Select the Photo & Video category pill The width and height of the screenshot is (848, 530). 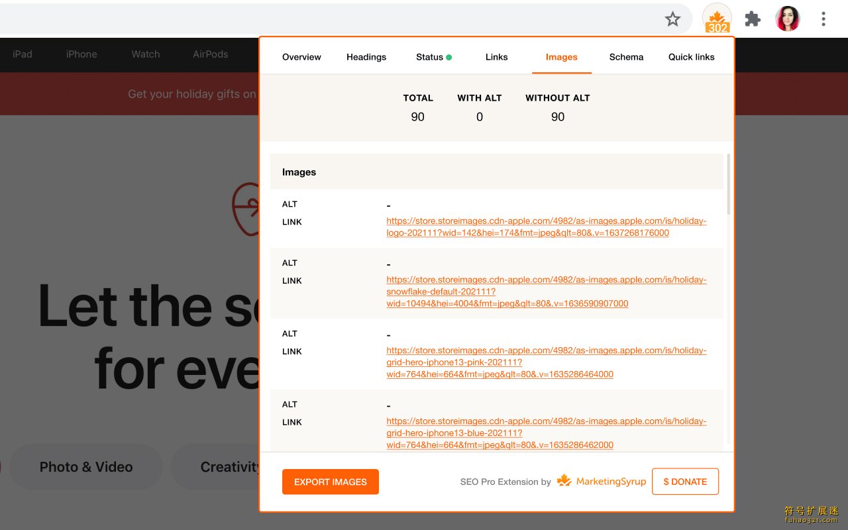[x=86, y=467]
